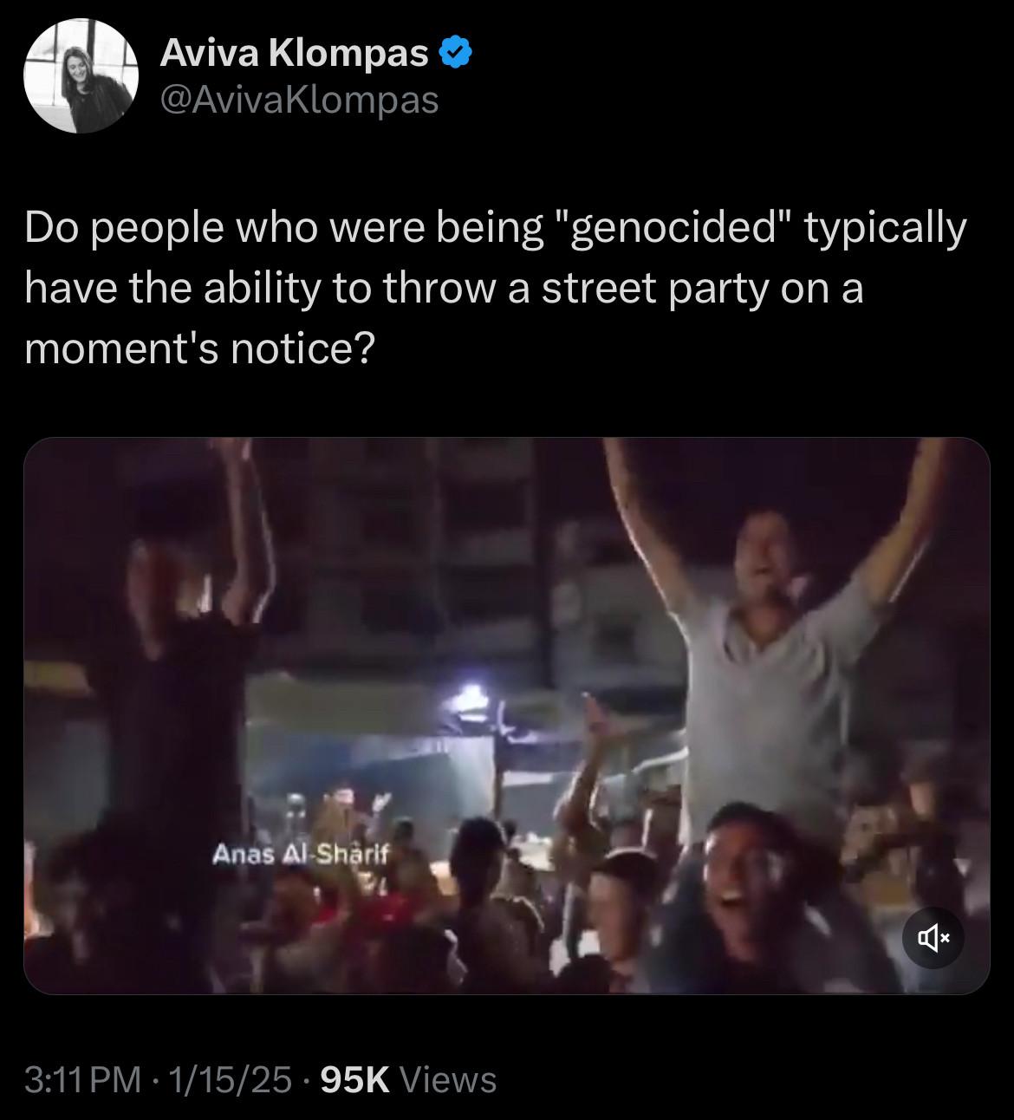Click the blue verified badge

pos(456,54)
